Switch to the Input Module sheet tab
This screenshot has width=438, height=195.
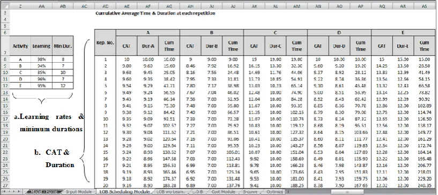78,192
